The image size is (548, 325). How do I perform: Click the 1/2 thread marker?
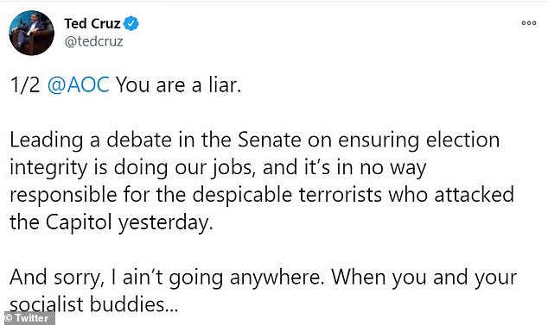[25, 84]
